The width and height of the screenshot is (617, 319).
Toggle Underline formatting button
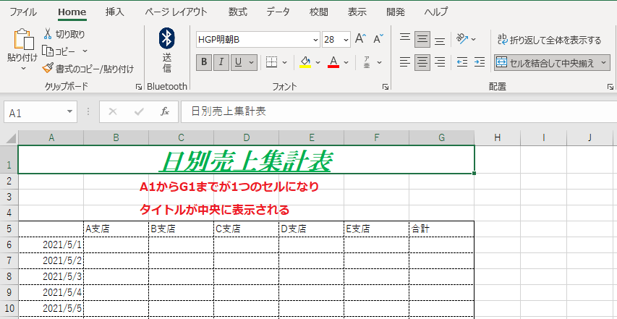click(238, 62)
